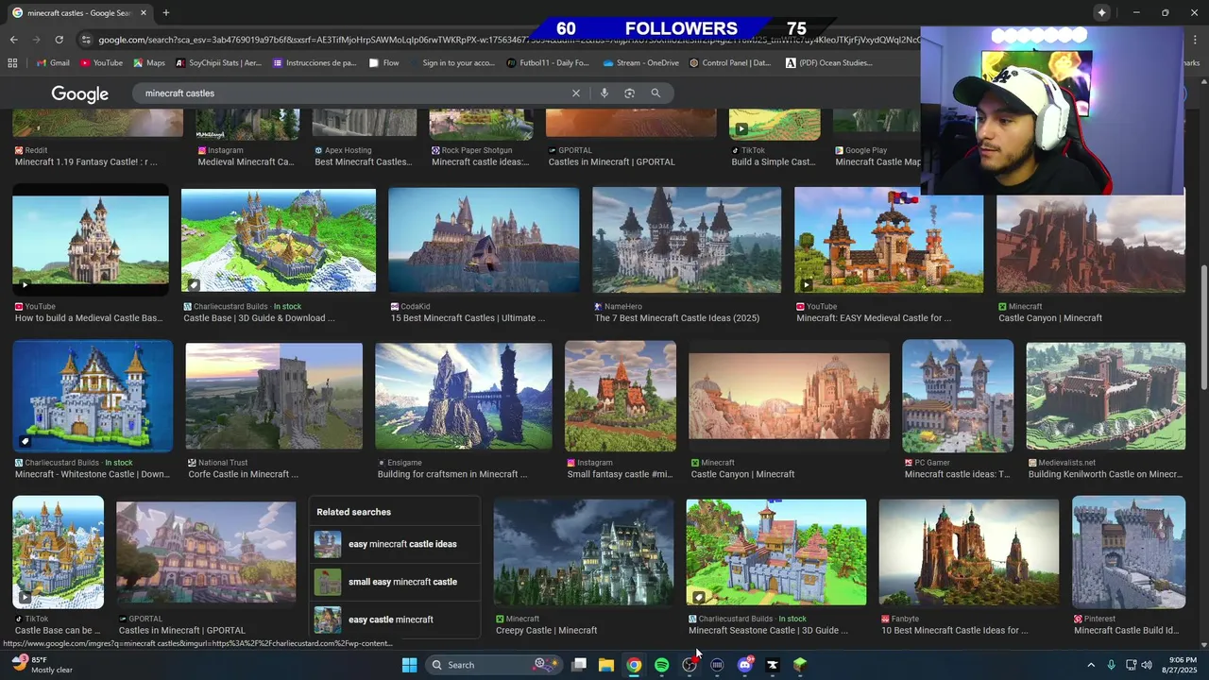Open PC Gamer Minecraft castle ideas image
The width and height of the screenshot is (1209, 680).
coord(958,396)
